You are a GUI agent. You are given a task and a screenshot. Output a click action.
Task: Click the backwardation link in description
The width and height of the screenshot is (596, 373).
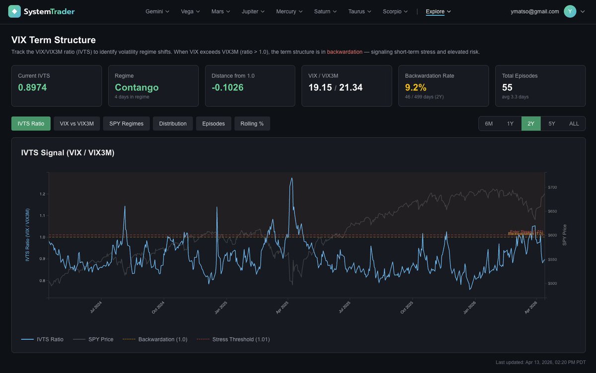tap(345, 52)
